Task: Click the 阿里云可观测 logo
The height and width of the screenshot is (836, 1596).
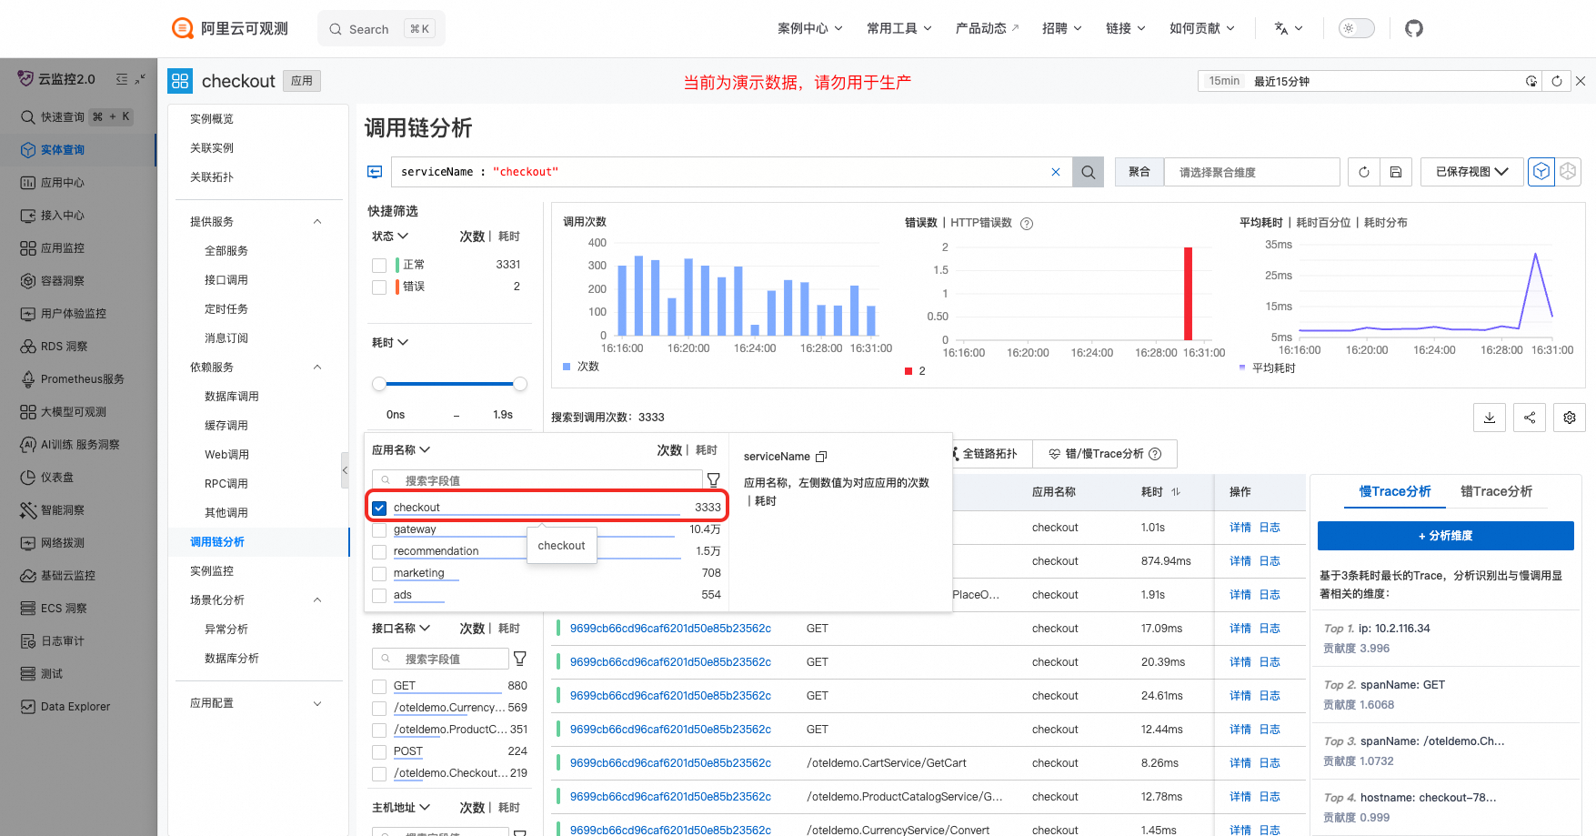Action: [230, 28]
